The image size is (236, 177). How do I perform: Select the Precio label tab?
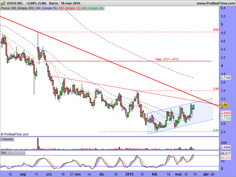click(x=5, y=8)
